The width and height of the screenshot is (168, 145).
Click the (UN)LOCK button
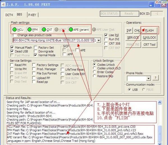(x=149, y=38)
